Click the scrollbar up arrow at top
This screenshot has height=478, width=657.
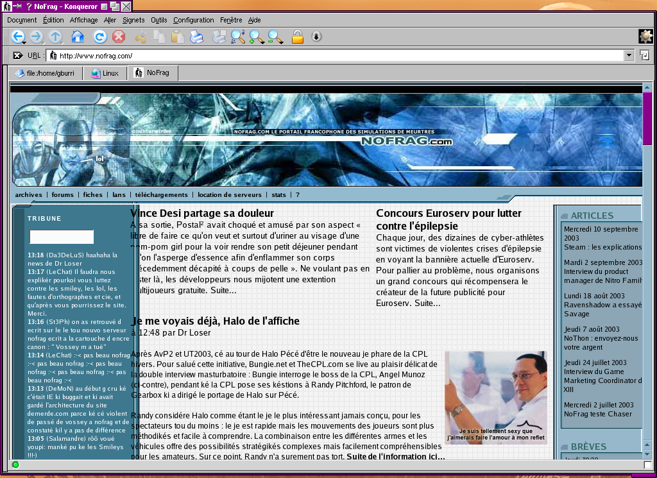(x=647, y=87)
